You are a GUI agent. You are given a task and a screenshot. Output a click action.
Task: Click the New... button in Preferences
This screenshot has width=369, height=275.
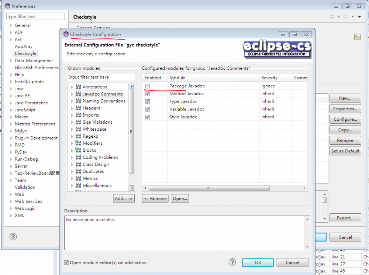(345, 98)
